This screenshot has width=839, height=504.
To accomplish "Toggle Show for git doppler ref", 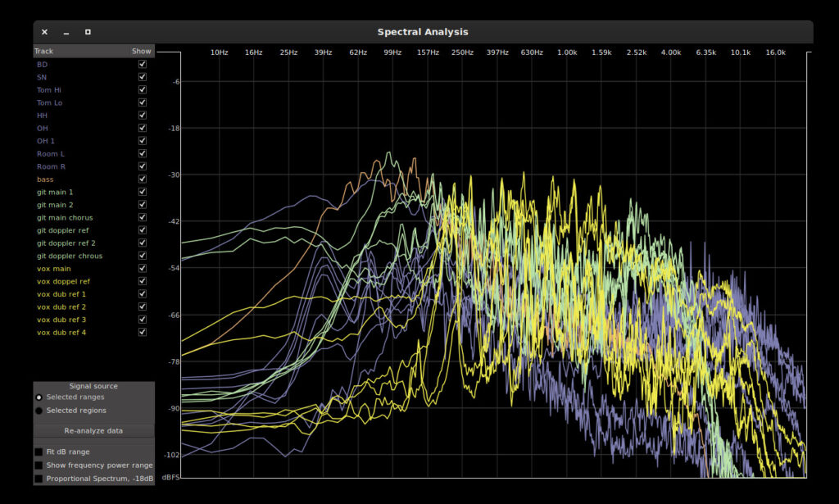I will [143, 230].
